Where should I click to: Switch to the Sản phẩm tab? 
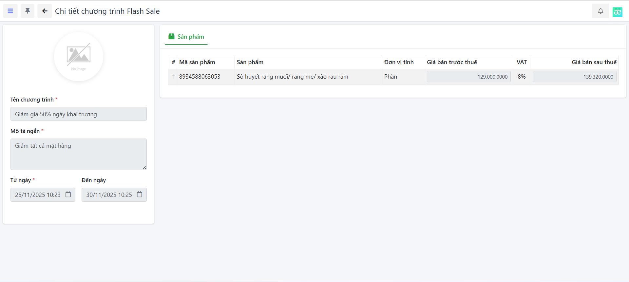pyautogui.click(x=190, y=37)
